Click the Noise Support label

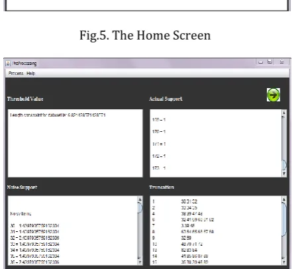pyautogui.click(x=22, y=188)
